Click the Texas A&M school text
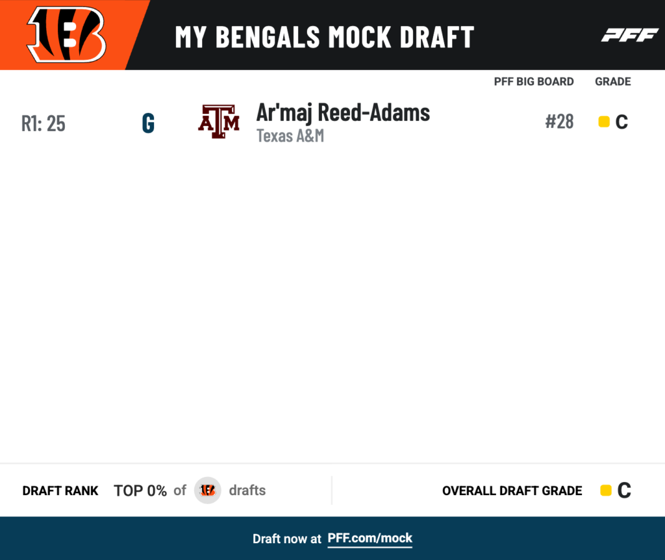This screenshot has width=665, height=560. click(x=290, y=136)
